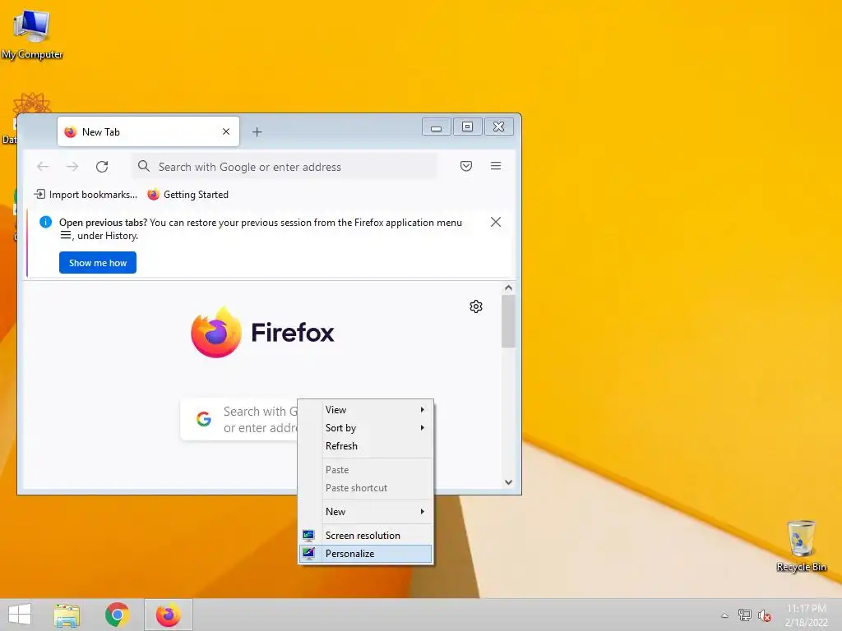842x631 pixels.
Task: Open new tab page settings gear
Action: [x=476, y=306]
